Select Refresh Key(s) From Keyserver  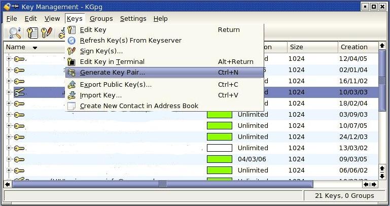[x=164, y=40]
